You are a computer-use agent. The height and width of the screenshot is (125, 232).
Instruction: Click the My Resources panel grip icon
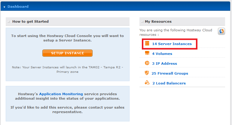click(142, 22)
